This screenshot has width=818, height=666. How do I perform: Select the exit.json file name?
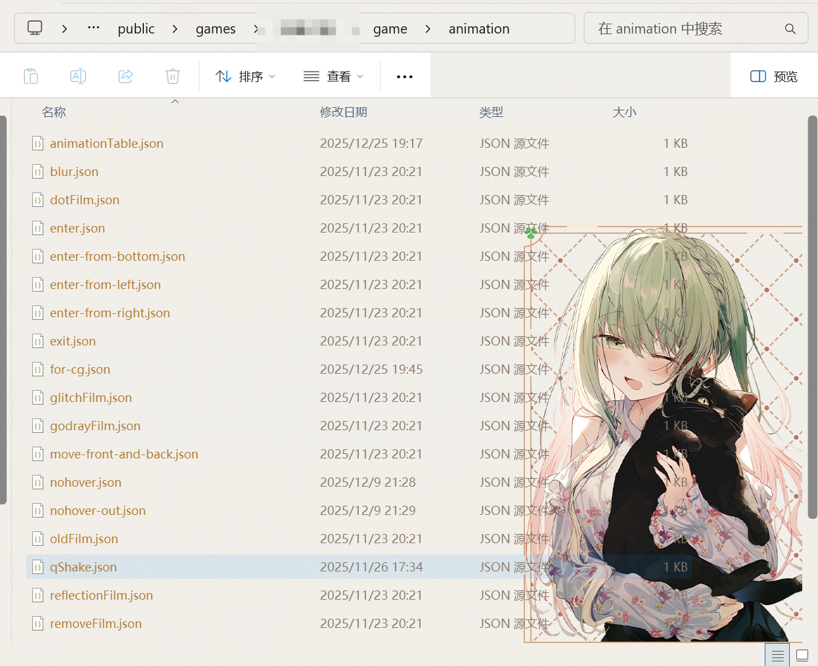point(73,341)
